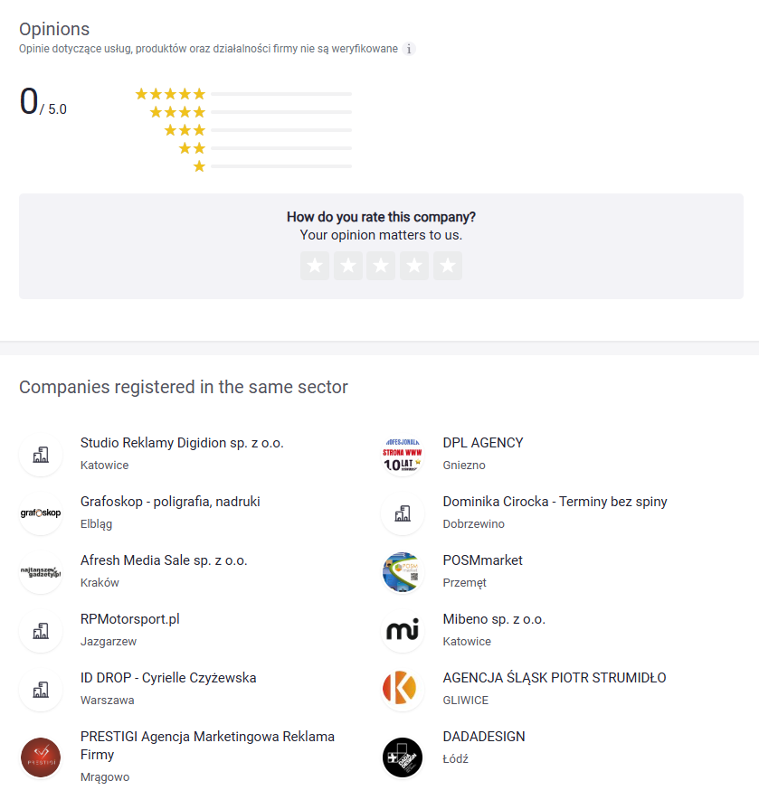Rate the company one star

click(315, 266)
